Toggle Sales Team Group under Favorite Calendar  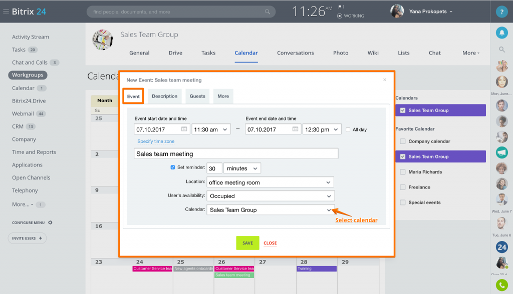point(403,156)
